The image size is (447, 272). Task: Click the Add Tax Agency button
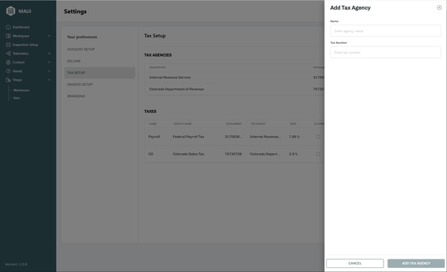pyautogui.click(x=416, y=263)
